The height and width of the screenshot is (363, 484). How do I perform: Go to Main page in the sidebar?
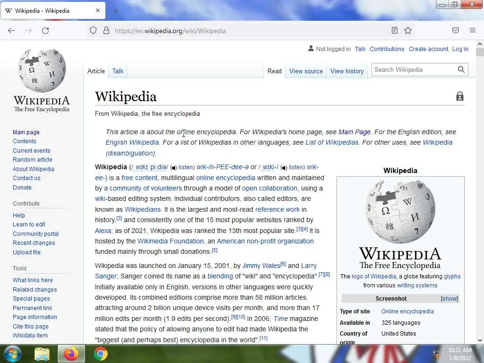(x=26, y=132)
